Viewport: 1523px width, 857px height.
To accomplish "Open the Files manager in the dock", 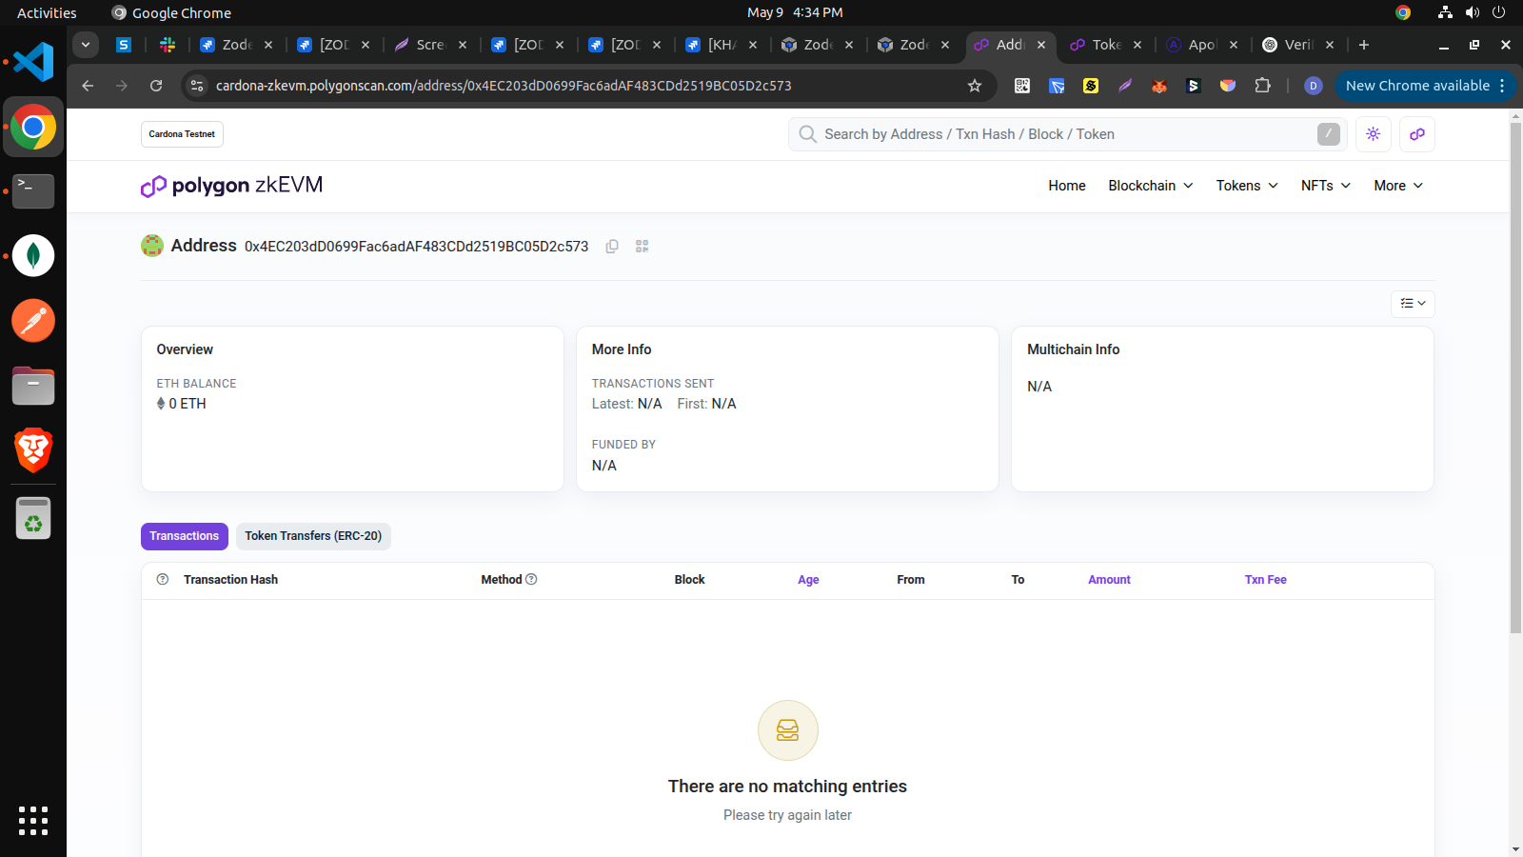I will coord(33,386).
